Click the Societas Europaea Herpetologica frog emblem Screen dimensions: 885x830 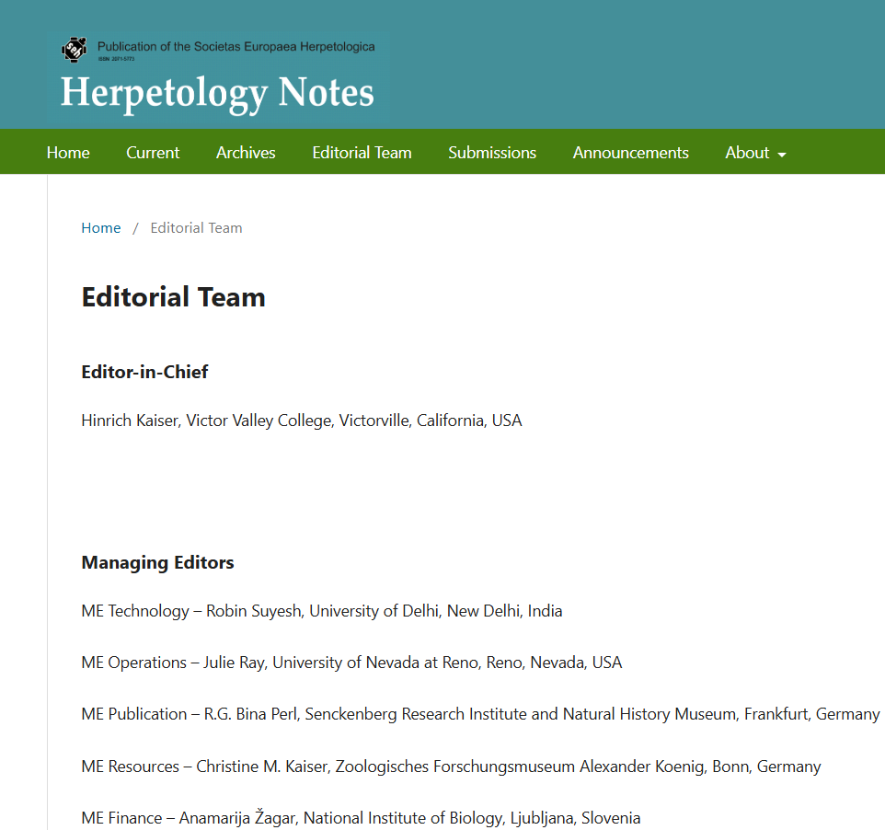[x=74, y=47]
